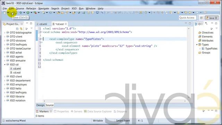This screenshot has width=222, height=125.
Task: Click Collapse All in Project Explorer
Action: pos(17,28)
